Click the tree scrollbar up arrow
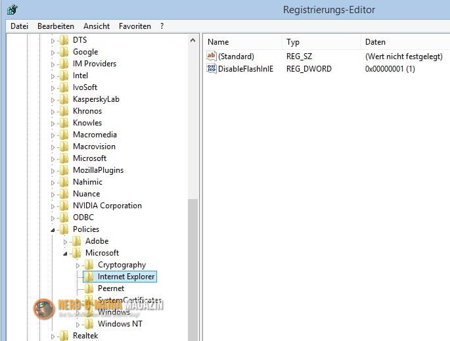Image resolution: width=450 pixels, height=341 pixels. [x=193, y=40]
